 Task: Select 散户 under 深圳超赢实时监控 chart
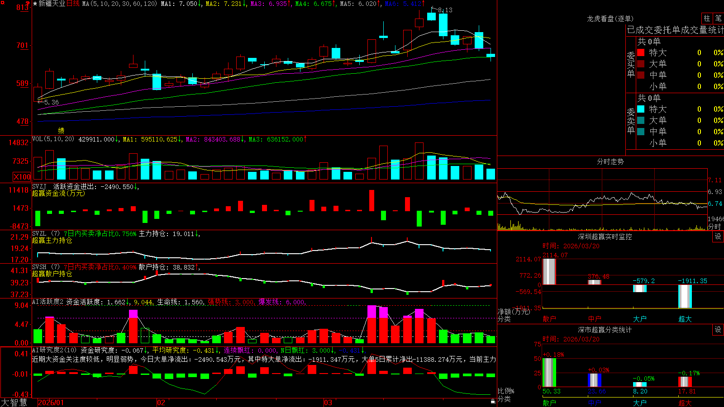[x=549, y=319]
